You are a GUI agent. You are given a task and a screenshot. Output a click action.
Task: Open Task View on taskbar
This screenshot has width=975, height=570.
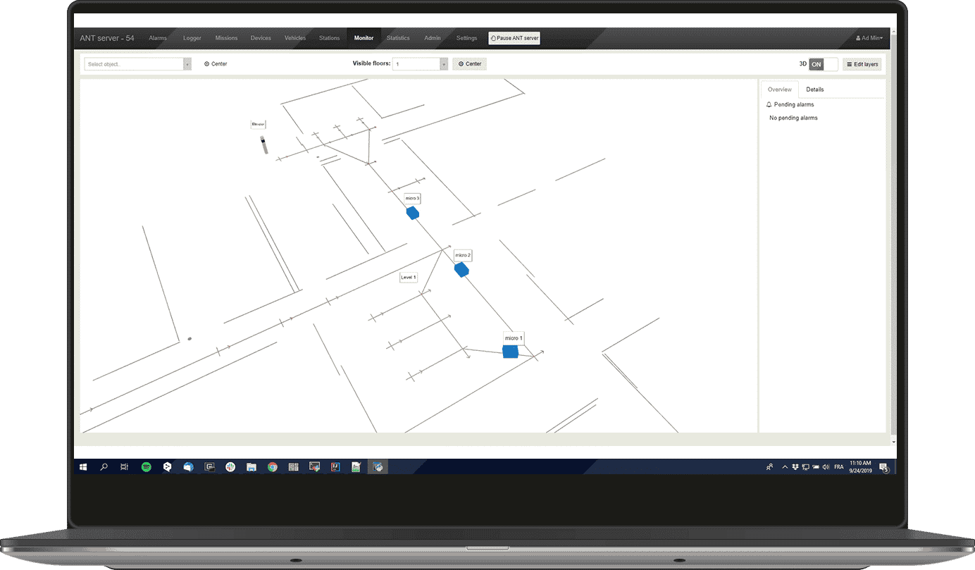125,466
